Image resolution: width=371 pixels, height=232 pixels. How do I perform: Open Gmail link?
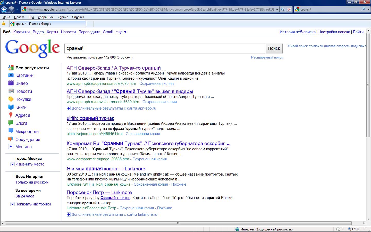click(108, 32)
